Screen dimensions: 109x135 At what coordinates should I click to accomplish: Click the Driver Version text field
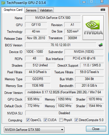64,92
